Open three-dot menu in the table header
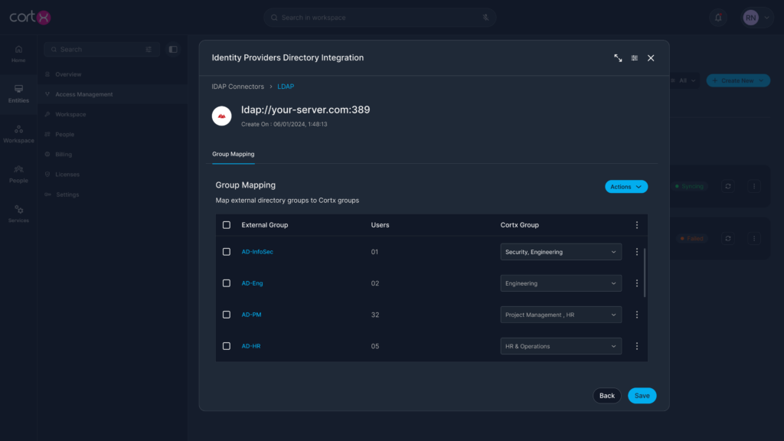Screen dimensions: 784x441 click(637, 225)
